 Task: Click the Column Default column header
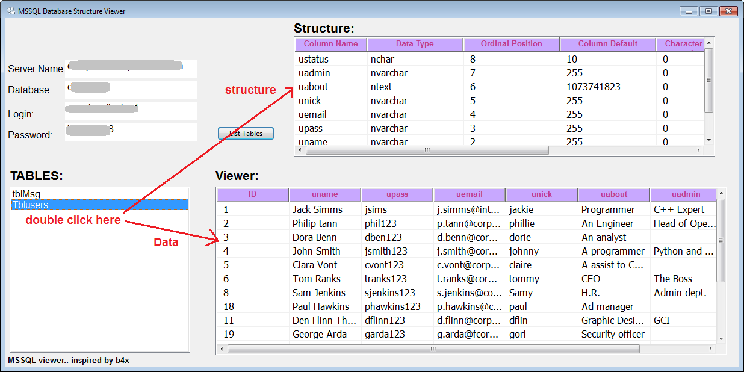tap(608, 44)
